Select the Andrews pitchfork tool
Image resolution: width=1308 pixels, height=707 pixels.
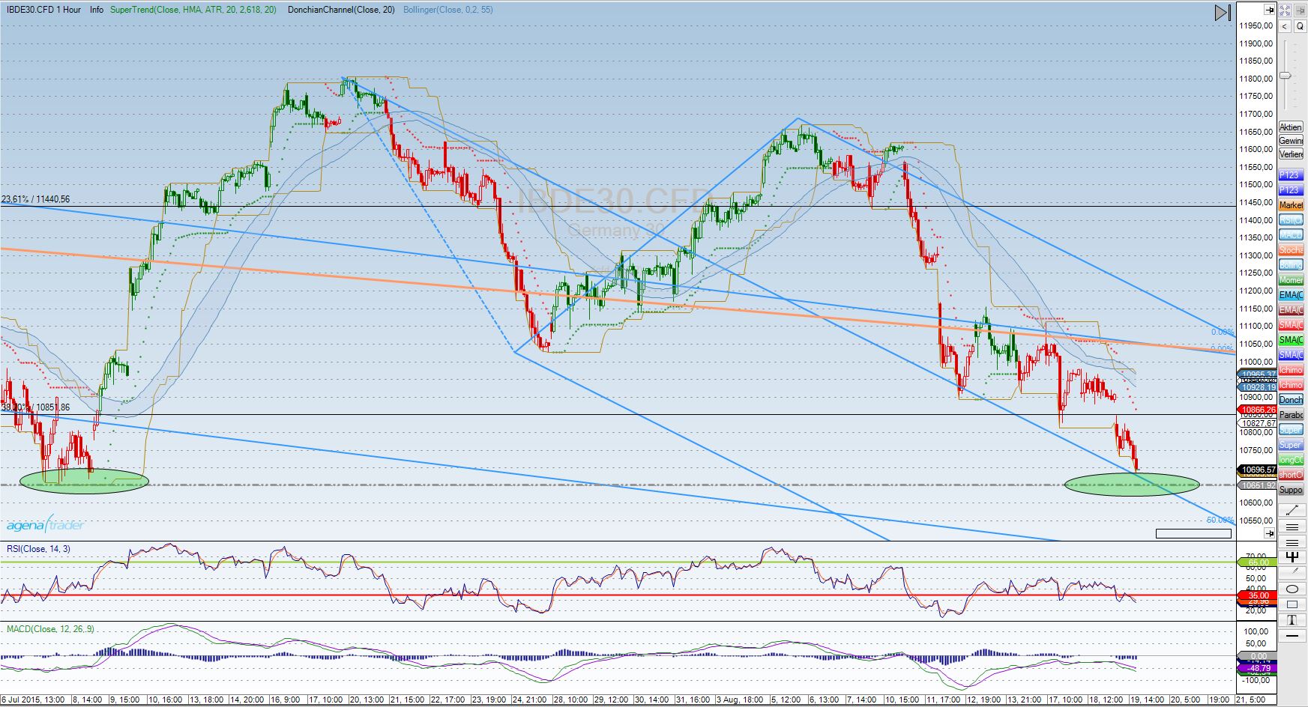[1292, 557]
